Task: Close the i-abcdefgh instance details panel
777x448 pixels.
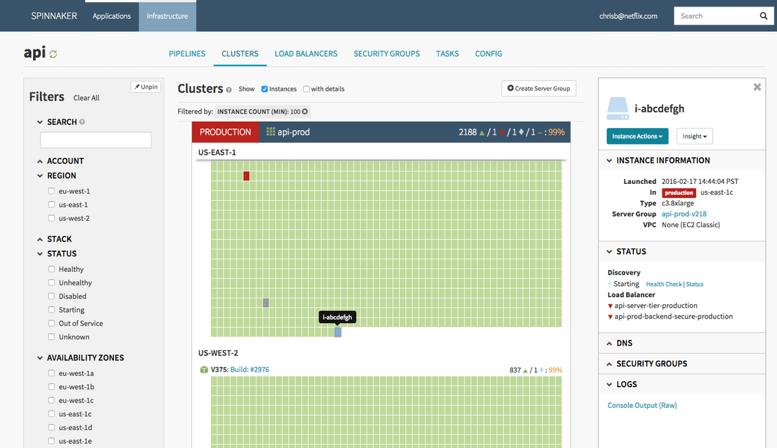Action: (x=757, y=87)
